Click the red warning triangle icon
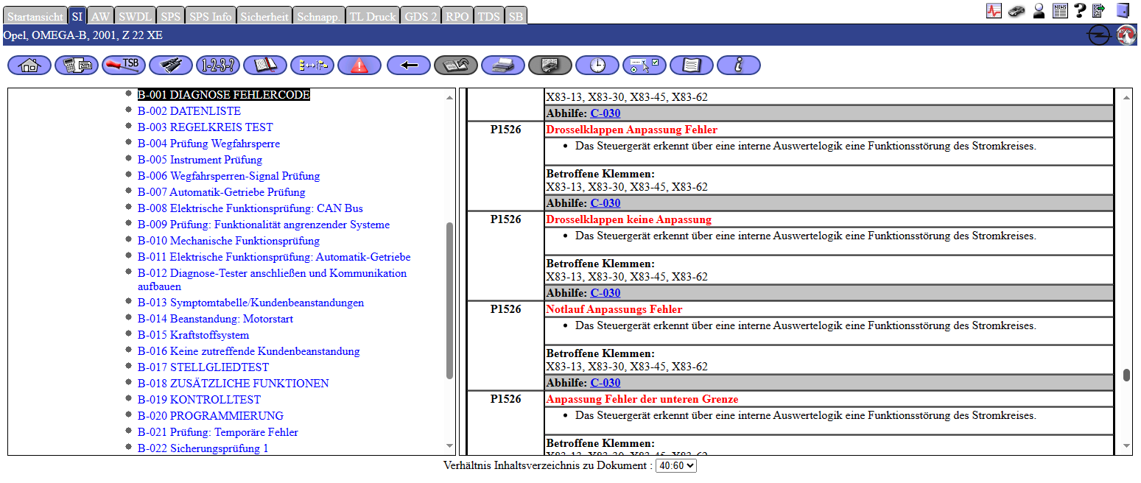This screenshot has width=1141, height=483. coord(359,66)
